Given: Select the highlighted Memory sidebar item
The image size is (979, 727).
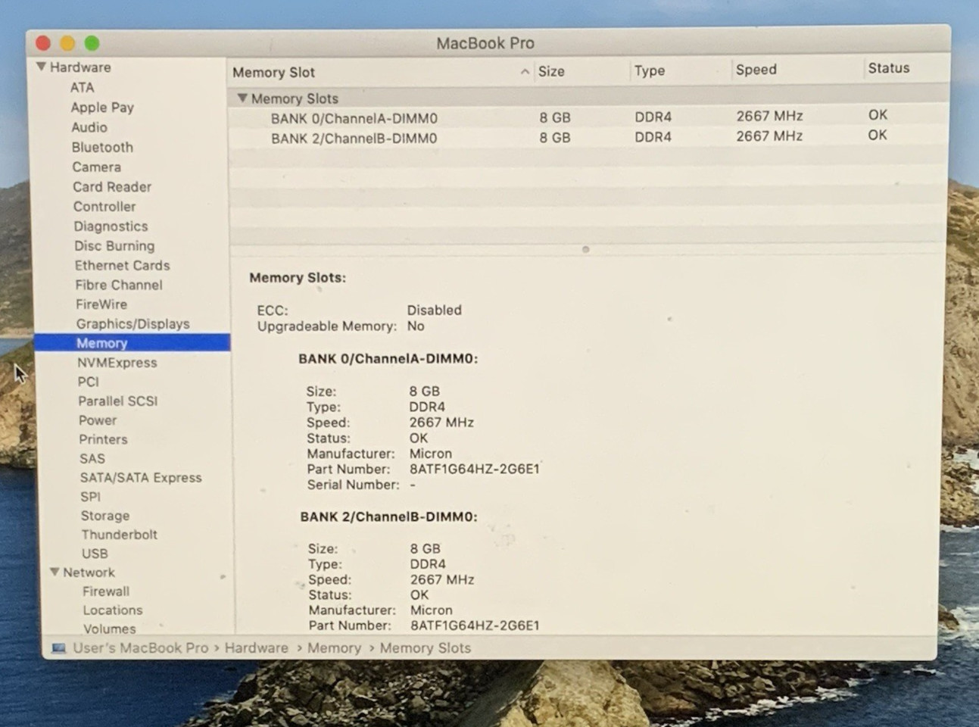Looking at the screenshot, I should [133, 343].
